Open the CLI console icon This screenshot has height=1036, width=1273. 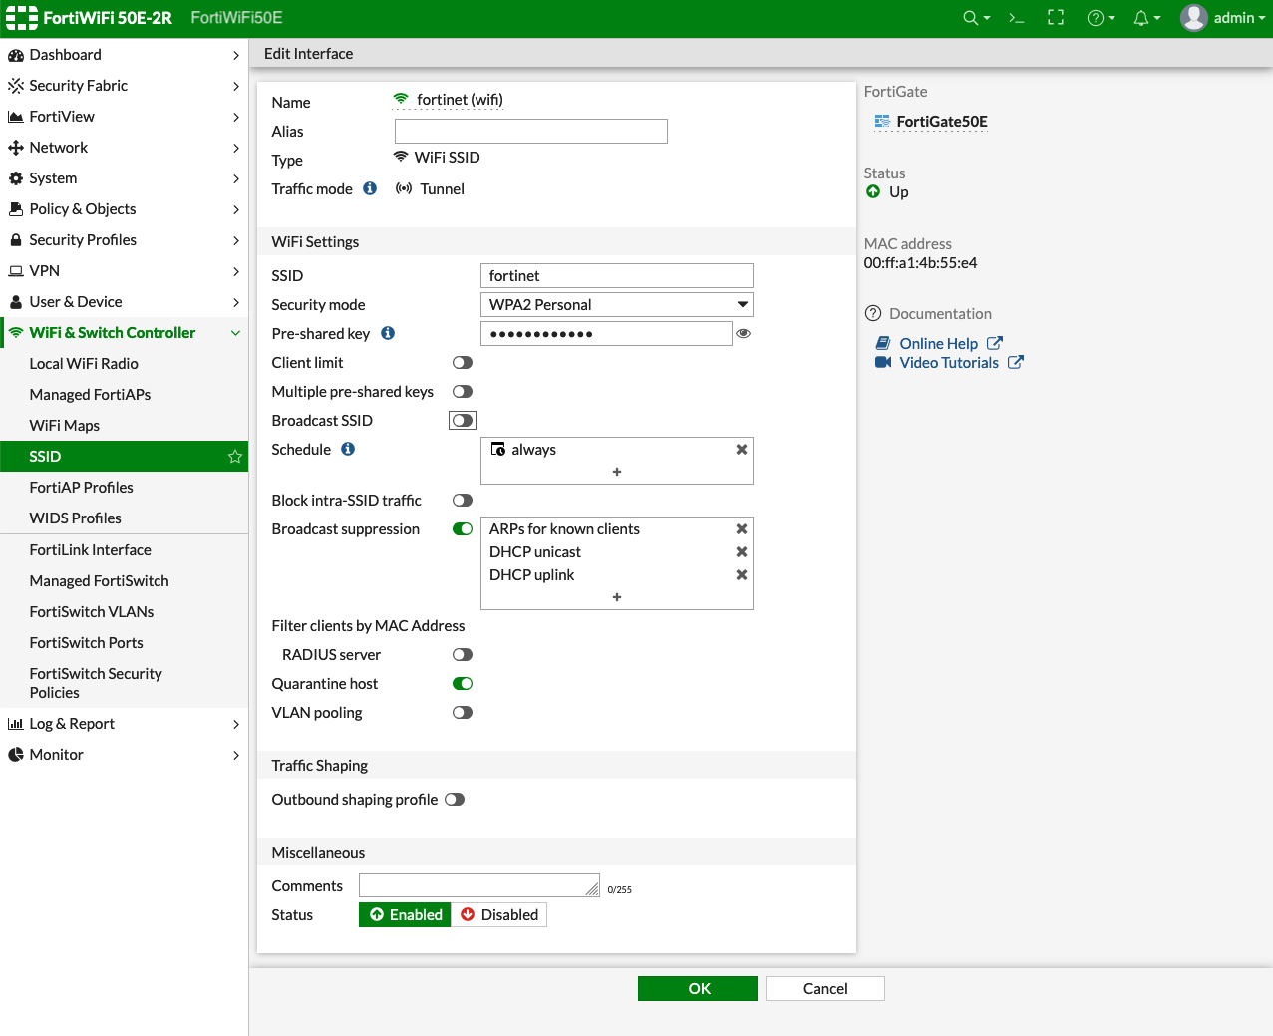coord(1017,18)
